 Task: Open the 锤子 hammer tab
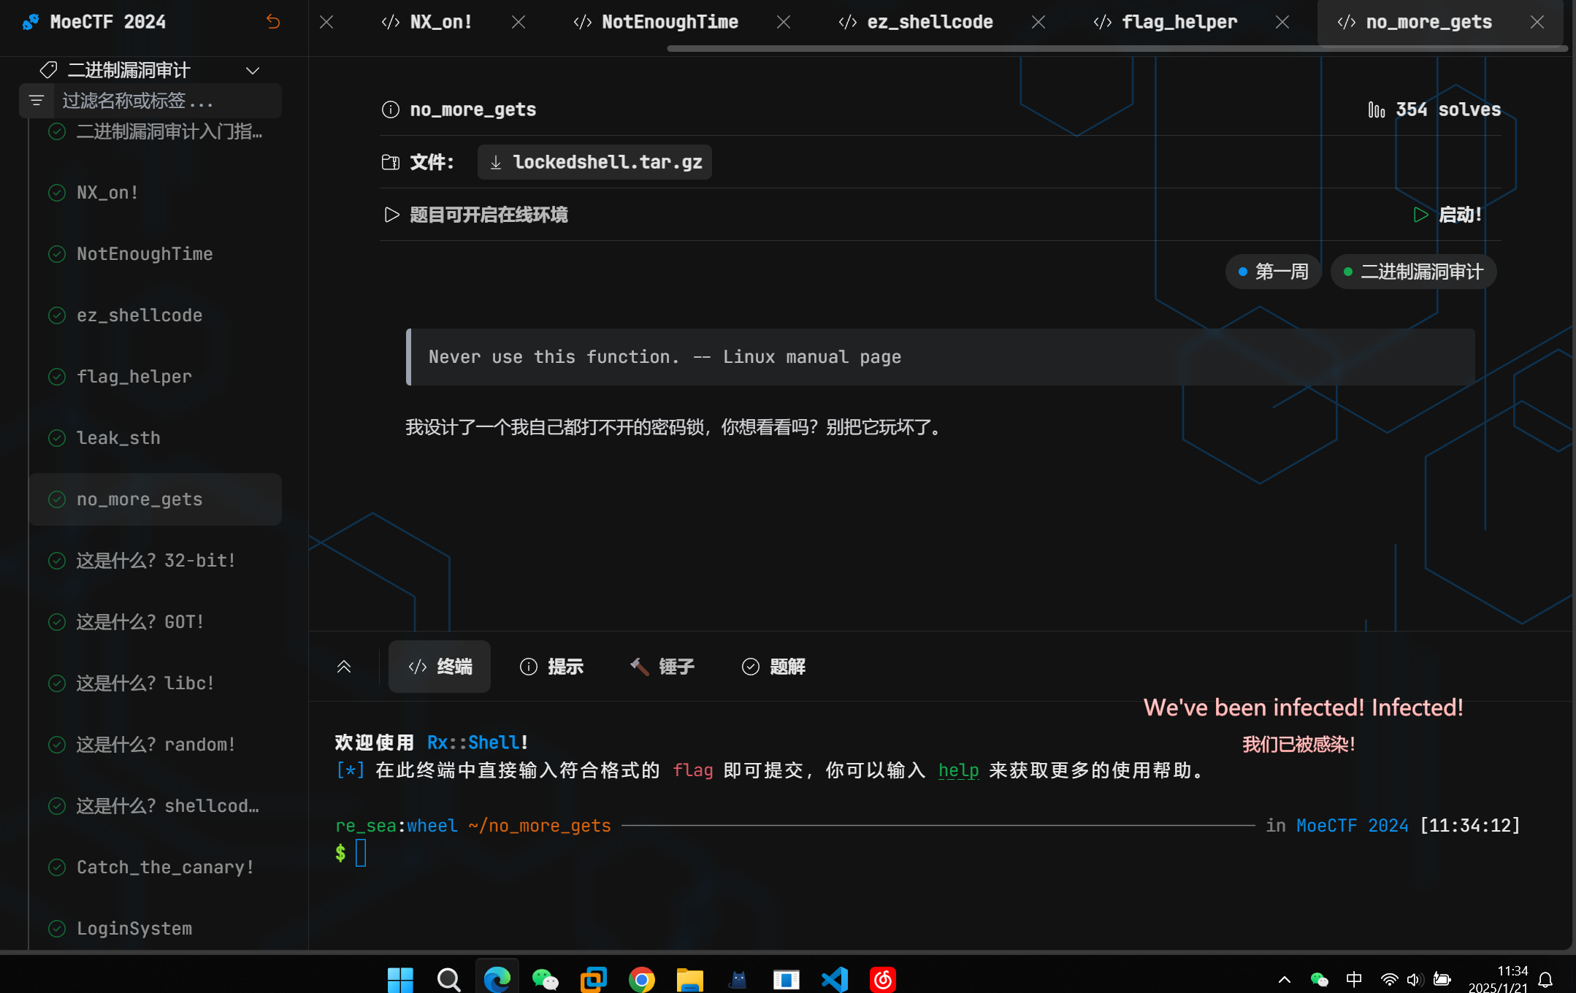(662, 667)
